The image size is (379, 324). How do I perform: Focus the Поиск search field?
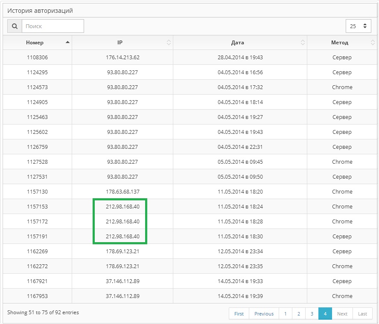[x=53, y=26]
